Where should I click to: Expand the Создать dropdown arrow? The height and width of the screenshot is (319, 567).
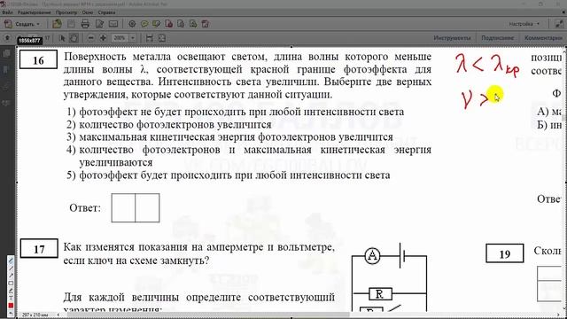coord(38,24)
